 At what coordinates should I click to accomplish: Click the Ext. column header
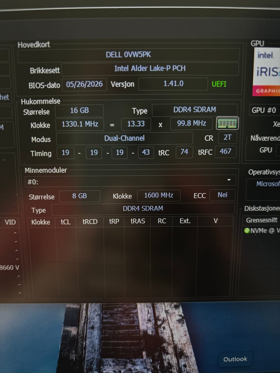[185, 221]
